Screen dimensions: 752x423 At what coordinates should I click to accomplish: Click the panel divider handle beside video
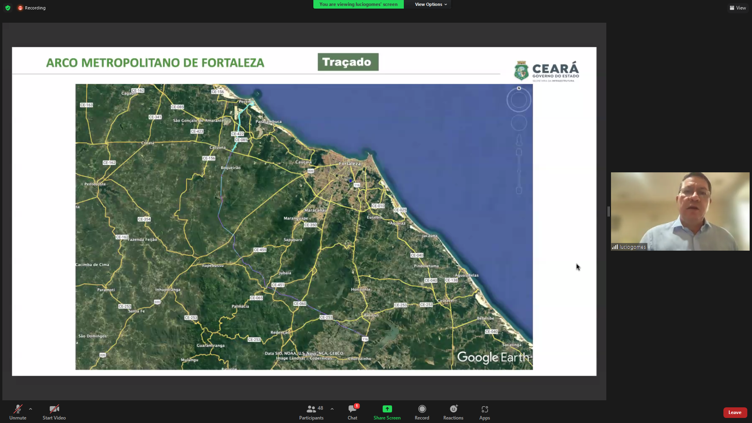click(x=608, y=211)
